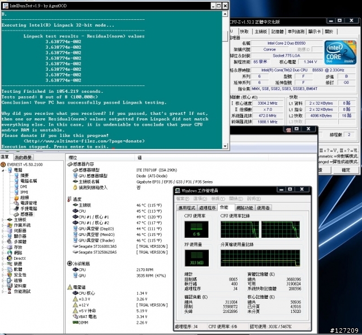Click EVEREST v5.50.2100 root node

click(x=25, y=165)
